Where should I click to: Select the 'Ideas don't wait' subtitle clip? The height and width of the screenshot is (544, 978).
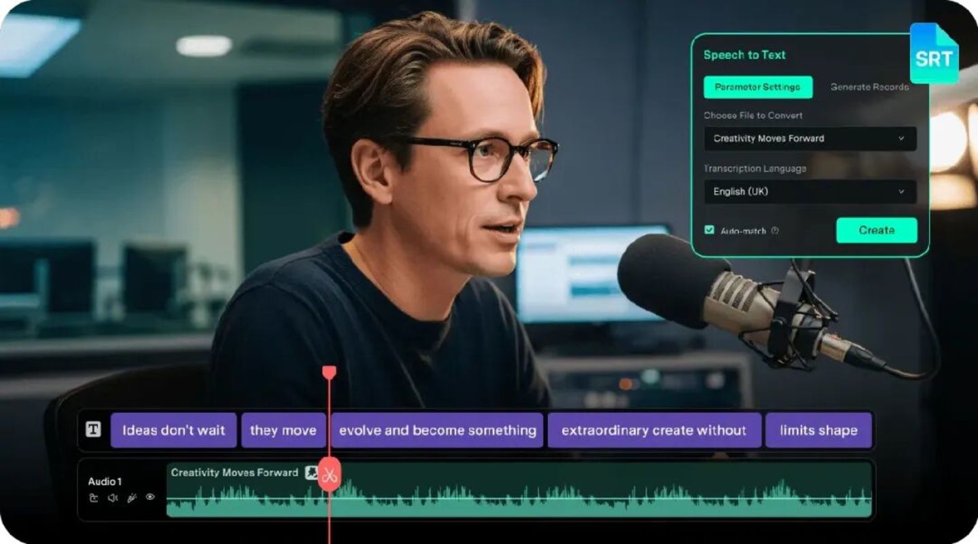coord(174,431)
